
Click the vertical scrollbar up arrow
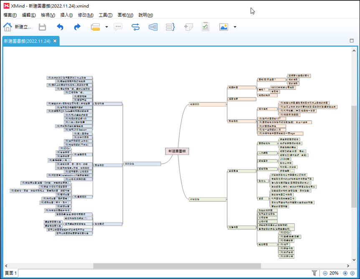pos(354,51)
